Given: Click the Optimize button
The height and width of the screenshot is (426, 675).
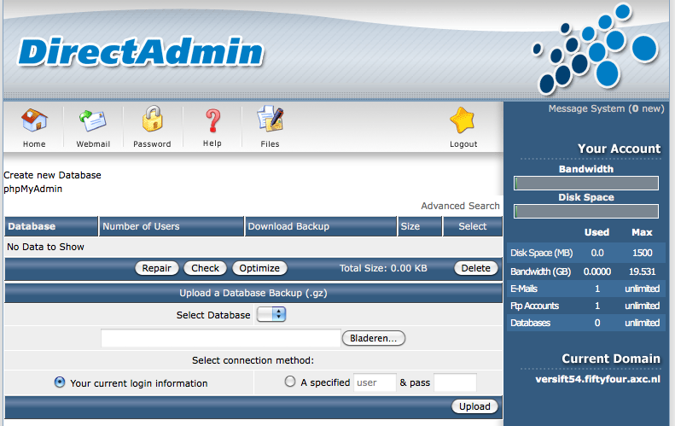Looking at the screenshot, I should [x=259, y=268].
